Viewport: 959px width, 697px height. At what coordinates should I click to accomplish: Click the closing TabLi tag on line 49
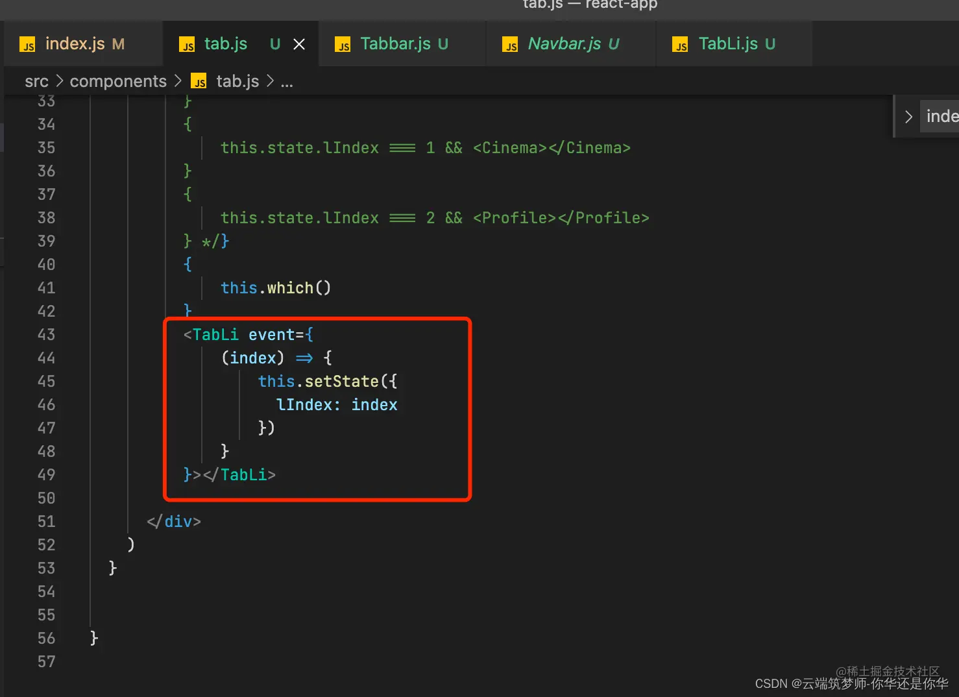[239, 475]
